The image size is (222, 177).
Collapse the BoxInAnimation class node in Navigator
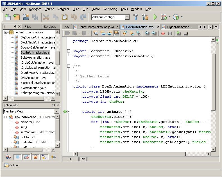click(x=5, y=117)
